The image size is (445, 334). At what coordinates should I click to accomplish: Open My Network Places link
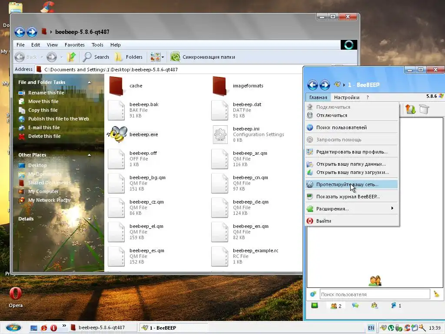pyautogui.click(x=49, y=200)
